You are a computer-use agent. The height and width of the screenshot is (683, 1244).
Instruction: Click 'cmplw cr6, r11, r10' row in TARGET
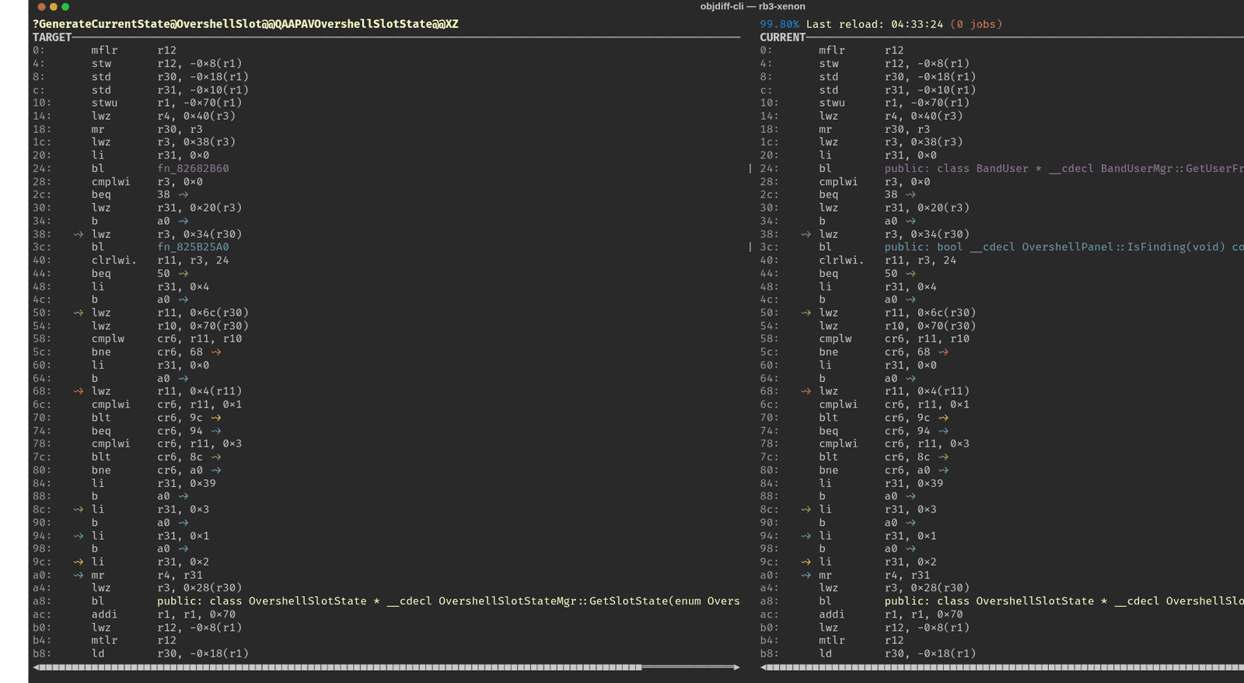pyautogui.click(x=138, y=338)
